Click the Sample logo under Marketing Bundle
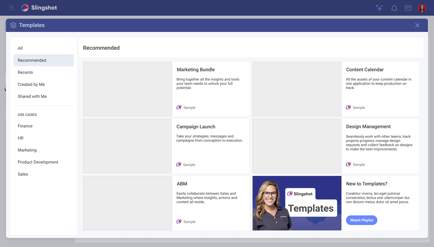 (x=179, y=108)
